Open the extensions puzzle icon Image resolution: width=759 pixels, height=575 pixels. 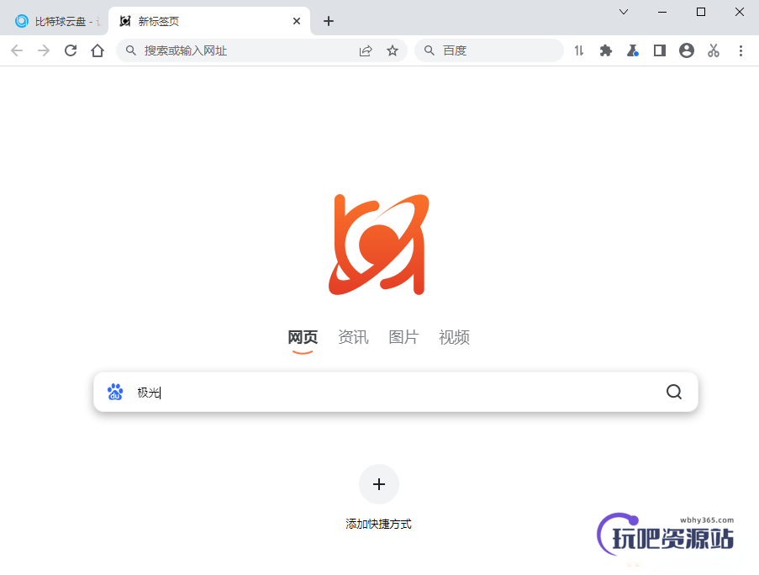click(605, 50)
